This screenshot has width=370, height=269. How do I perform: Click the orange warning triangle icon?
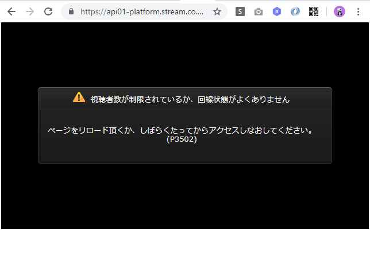[x=79, y=98]
